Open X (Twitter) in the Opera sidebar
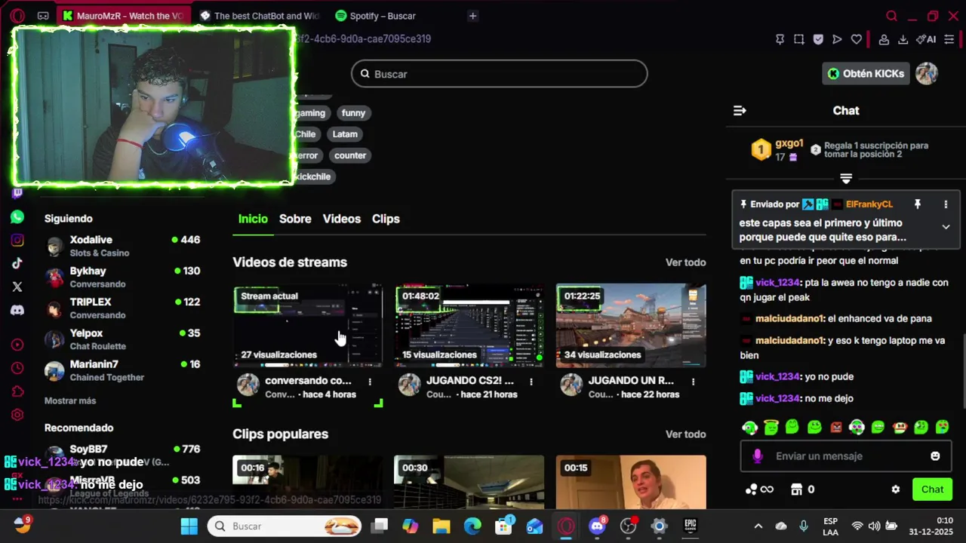This screenshot has width=966, height=543. click(x=17, y=287)
